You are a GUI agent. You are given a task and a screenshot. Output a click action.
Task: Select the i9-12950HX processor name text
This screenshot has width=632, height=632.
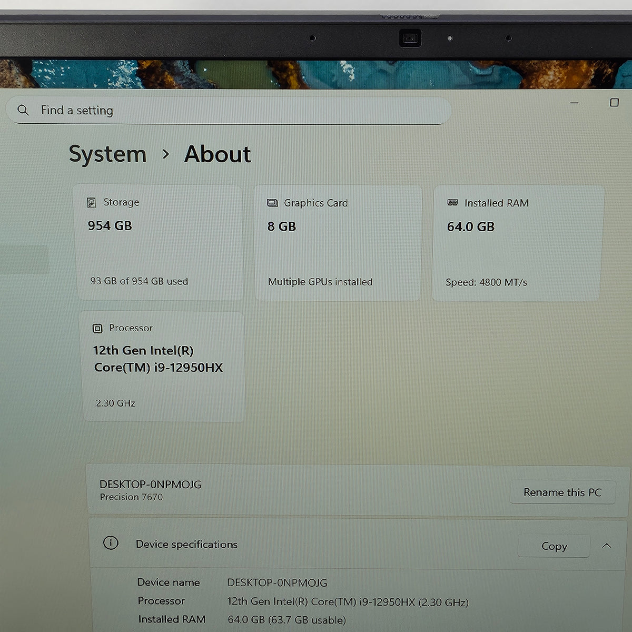(158, 359)
